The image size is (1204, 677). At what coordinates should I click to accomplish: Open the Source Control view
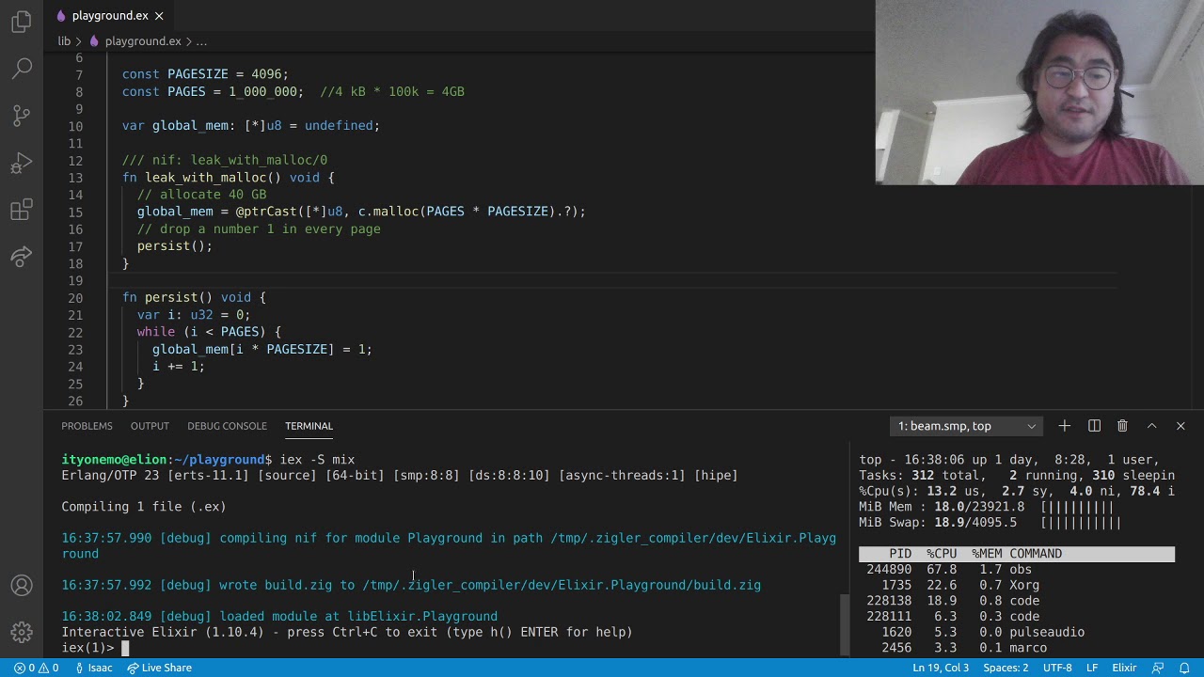coord(22,115)
